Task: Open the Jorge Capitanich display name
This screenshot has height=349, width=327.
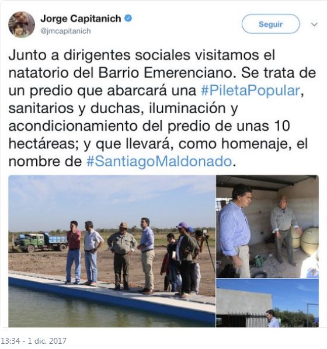Action: click(81, 19)
